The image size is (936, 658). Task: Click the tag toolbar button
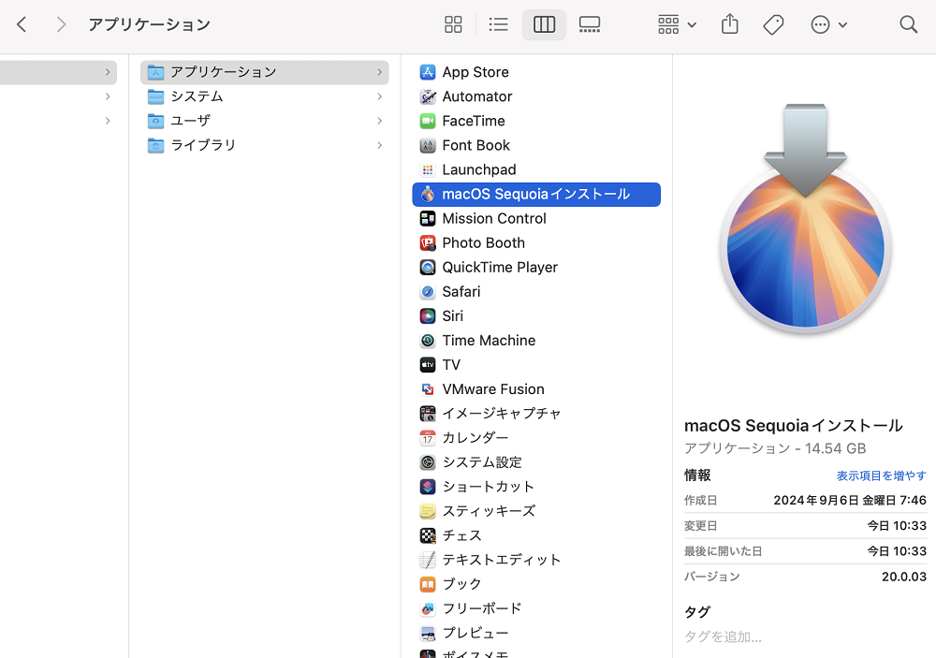(773, 24)
